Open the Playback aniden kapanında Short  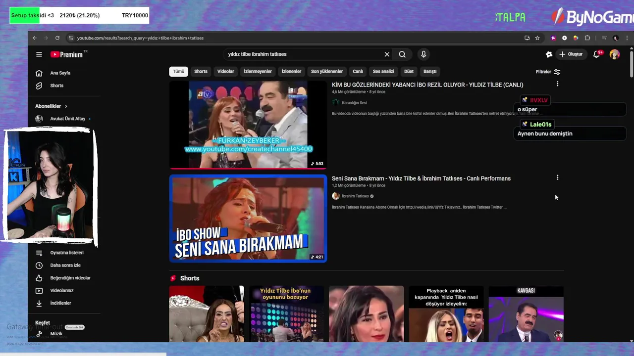point(446,313)
